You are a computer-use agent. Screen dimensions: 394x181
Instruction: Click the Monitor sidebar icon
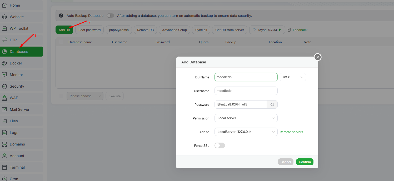click(x=4, y=75)
